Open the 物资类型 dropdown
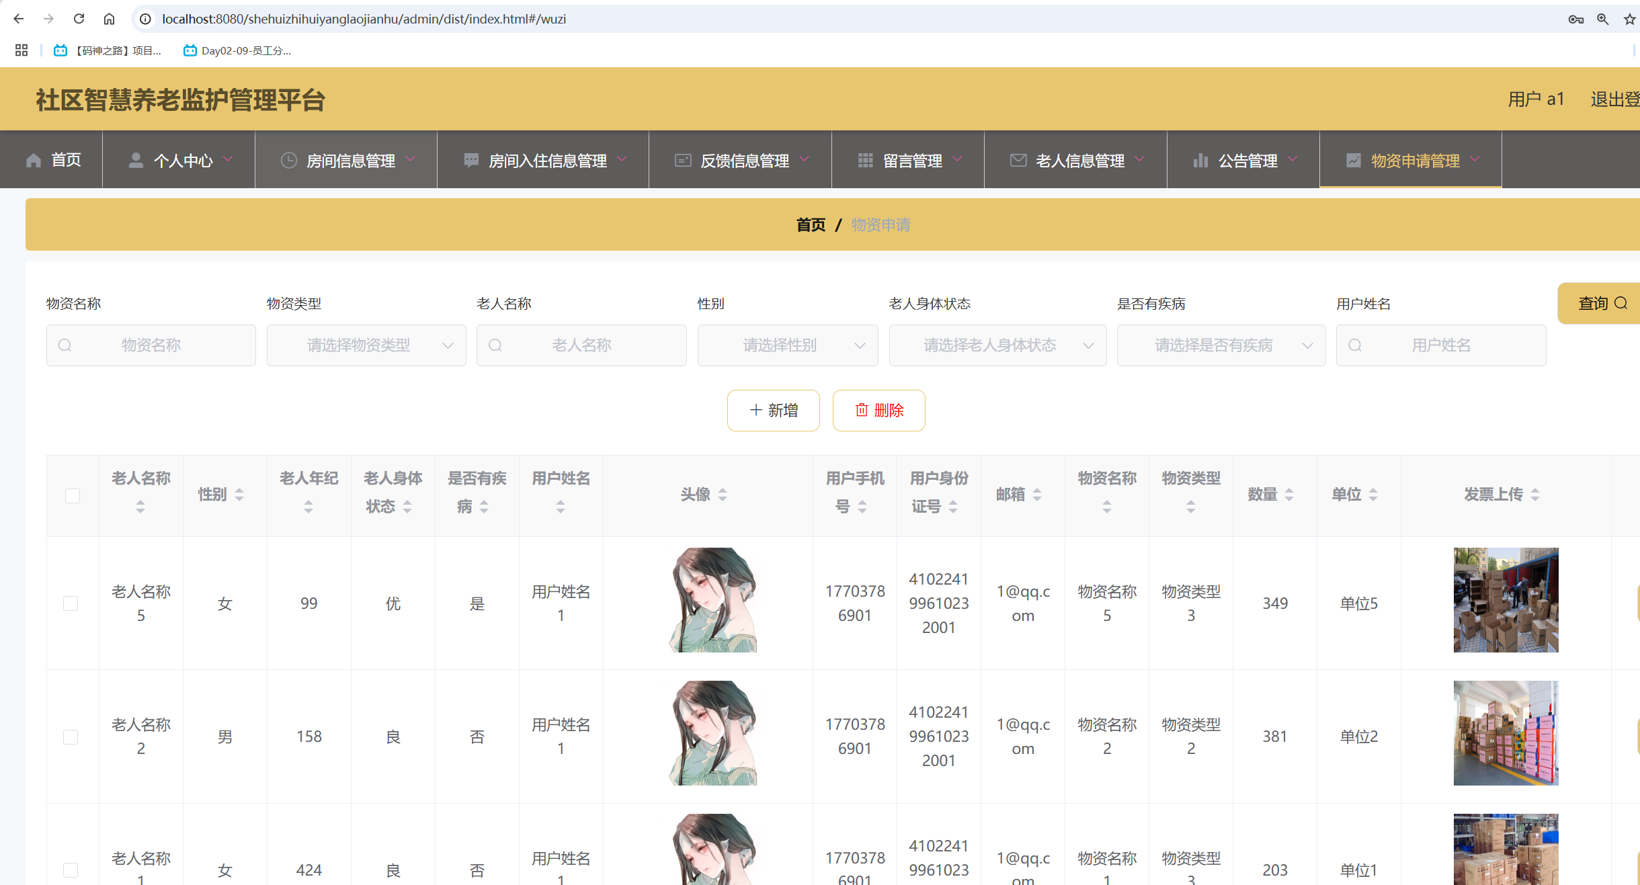Image resolution: width=1640 pixels, height=885 pixels. tap(366, 345)
